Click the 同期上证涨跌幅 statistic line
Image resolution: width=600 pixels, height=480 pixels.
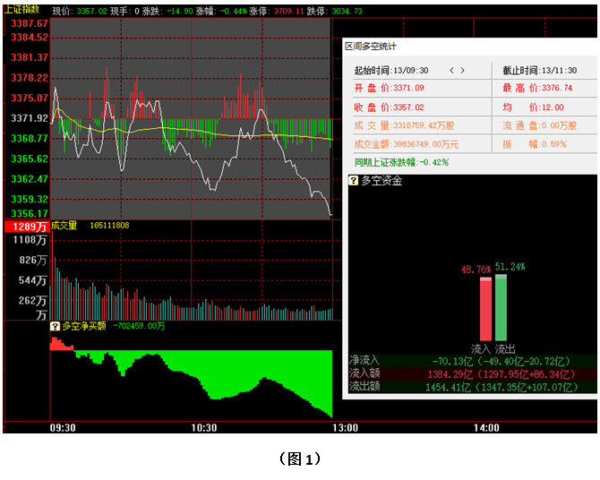[x=402, y=162]
